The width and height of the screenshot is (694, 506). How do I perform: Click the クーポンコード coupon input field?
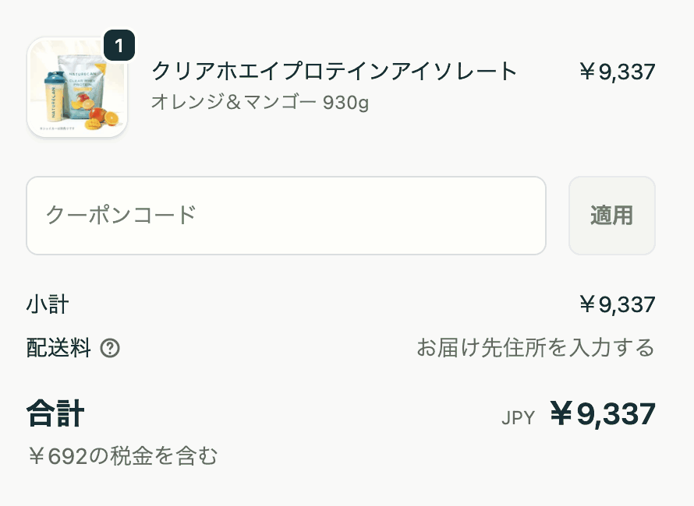coord(286,216)
